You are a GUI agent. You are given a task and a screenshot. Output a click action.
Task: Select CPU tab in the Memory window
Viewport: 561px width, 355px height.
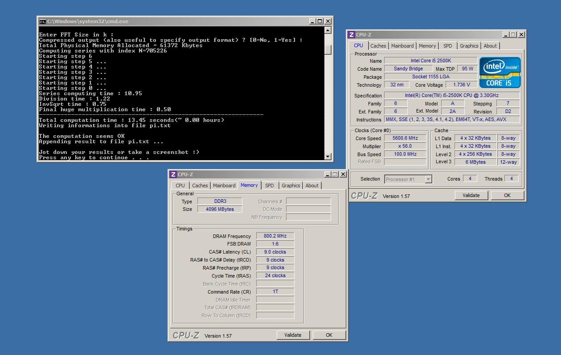click(180, 186)
